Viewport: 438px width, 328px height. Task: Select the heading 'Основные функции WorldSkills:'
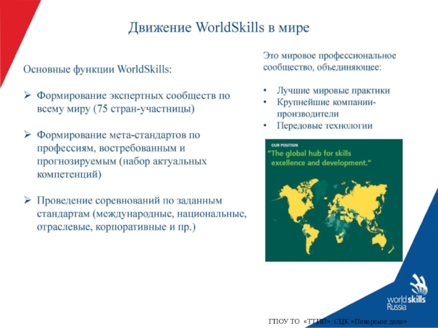(97, 69)
